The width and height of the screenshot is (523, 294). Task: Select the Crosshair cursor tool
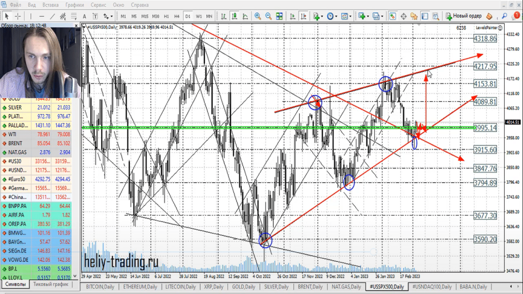[17, 16]
